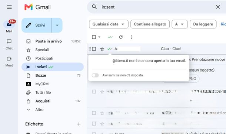Click the paperclip icon of Tutti i file

[x=29, y=93]
